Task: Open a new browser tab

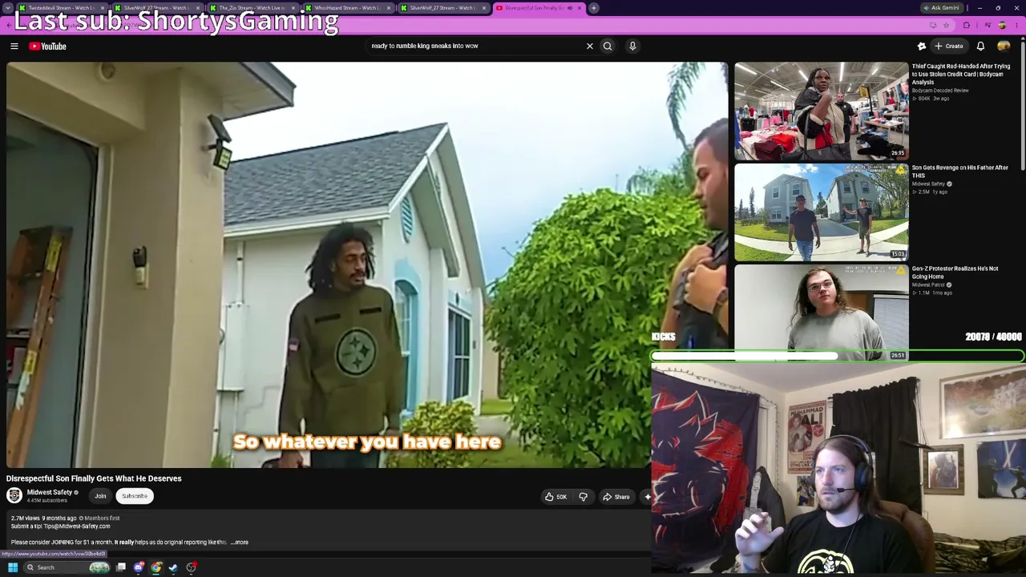Action: [594, 8]
